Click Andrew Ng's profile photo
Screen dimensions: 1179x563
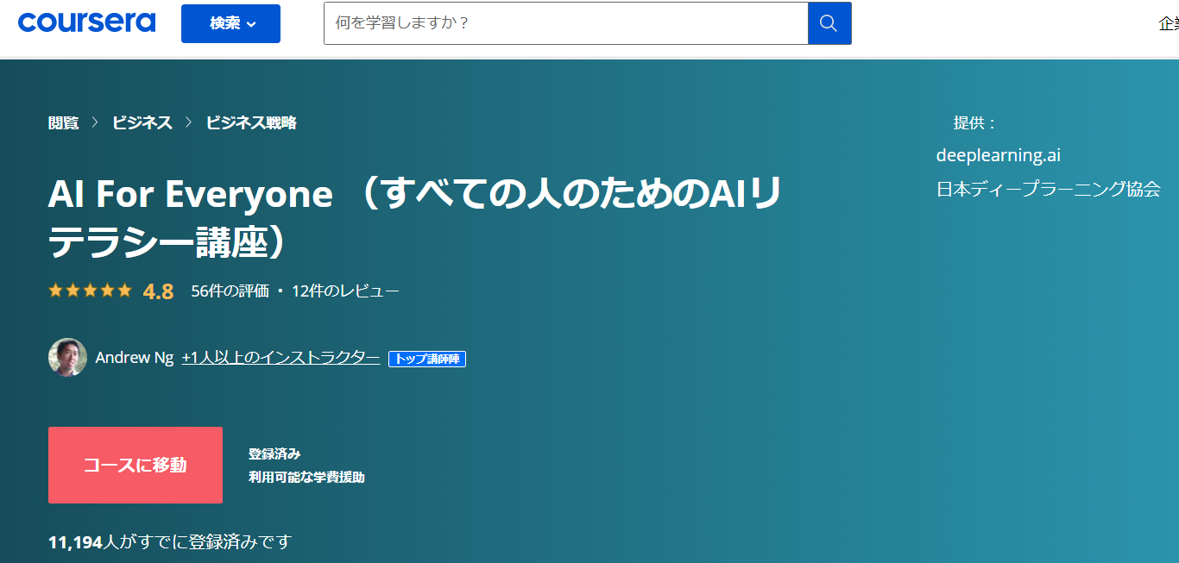pyautogui.click(x=67, y=357)
